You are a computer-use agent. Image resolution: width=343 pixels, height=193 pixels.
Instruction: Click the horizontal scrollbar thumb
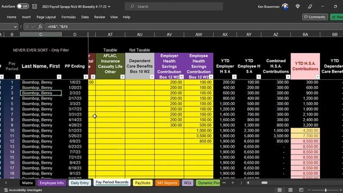pos(264,183)
